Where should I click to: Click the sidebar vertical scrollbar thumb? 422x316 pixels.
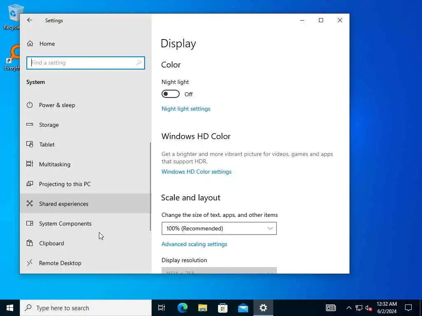tap(150, 186)
